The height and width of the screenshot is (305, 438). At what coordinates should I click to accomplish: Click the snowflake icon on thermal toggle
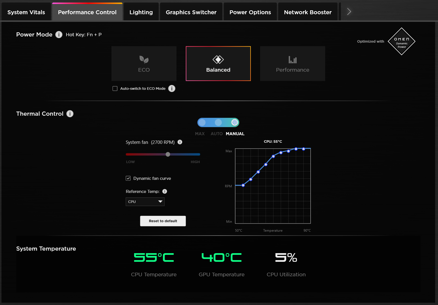click(x=235, y=122)
